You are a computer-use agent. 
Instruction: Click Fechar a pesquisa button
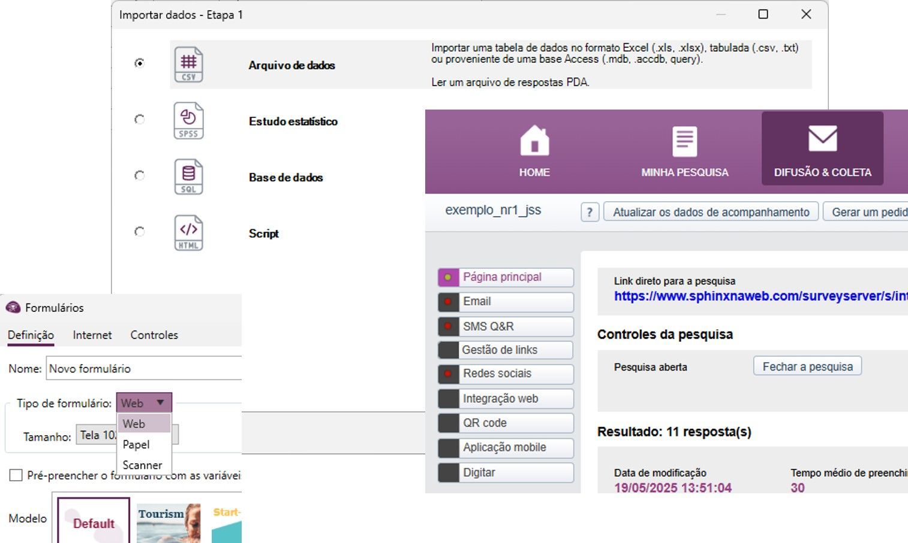coord(807,366)
